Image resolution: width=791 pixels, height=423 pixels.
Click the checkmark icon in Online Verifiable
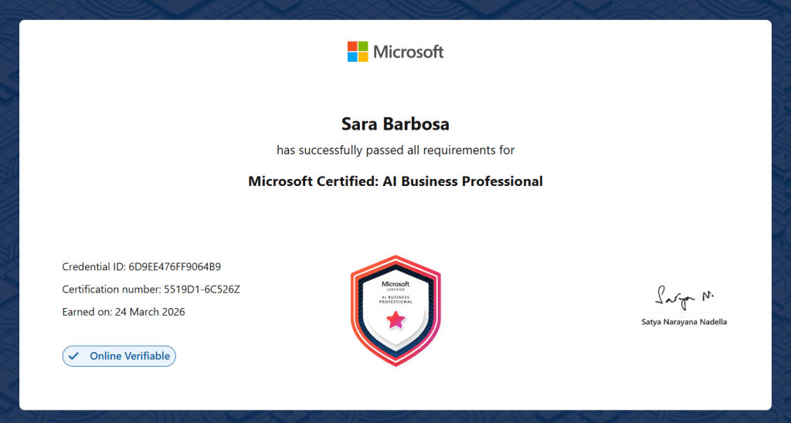click(x=74, y=356)
